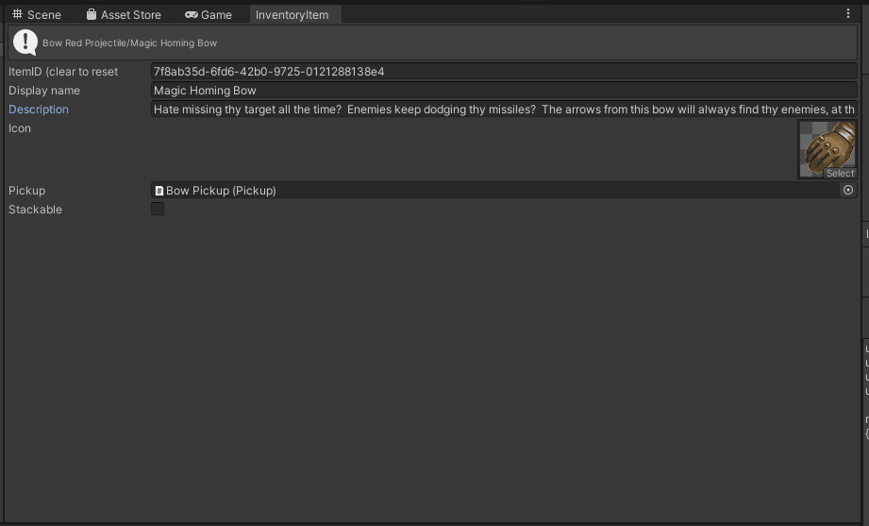Toggle the Stackable checkbox
Viewport: 869px width, 526px height.
[x=158, y=210]
